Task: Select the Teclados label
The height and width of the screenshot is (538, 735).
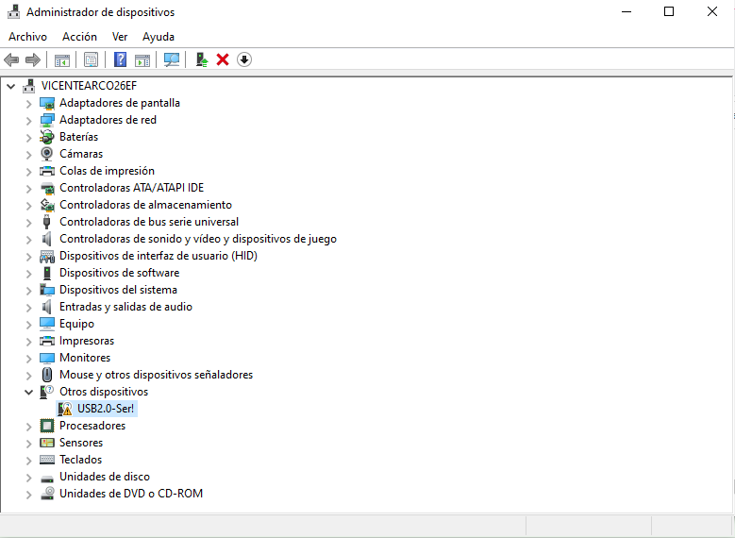Action: (x=80, y=460)
